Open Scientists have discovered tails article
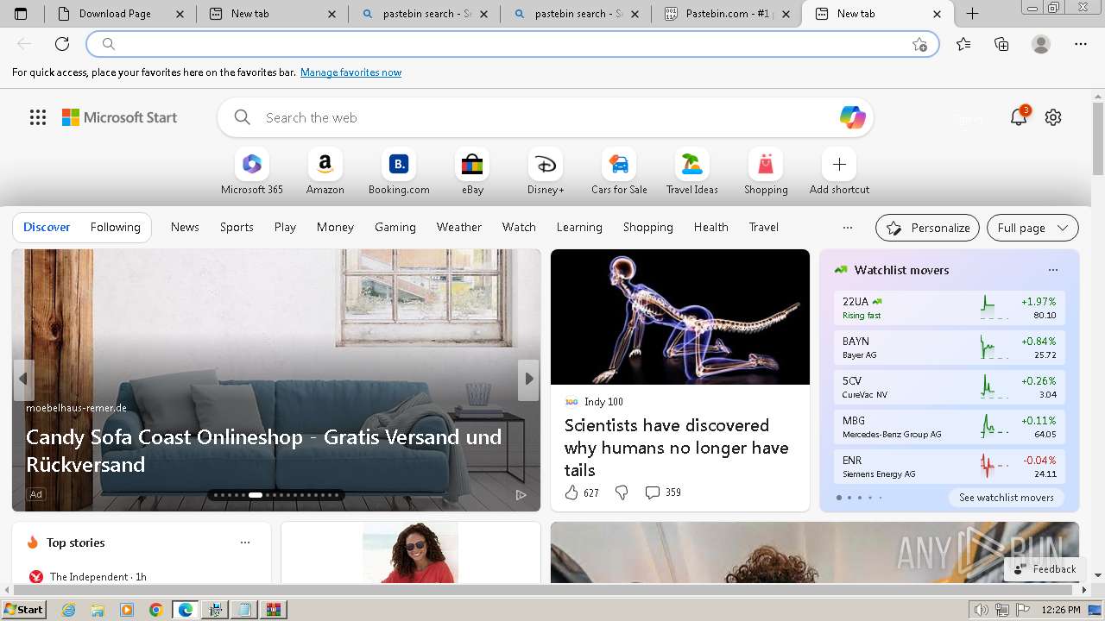Viewport: 1105px width, 621px height. click(x=676, y=448)
